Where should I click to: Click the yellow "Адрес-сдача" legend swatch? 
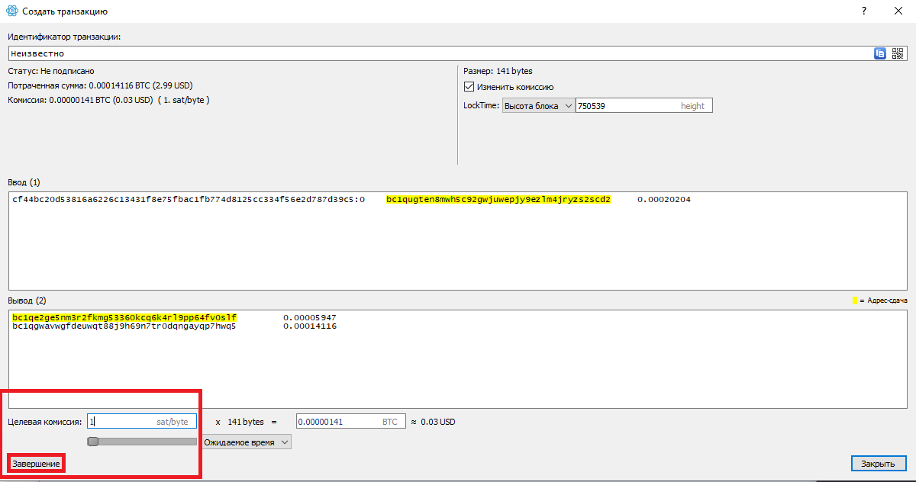pyautogui.click(x=855, y=301)
